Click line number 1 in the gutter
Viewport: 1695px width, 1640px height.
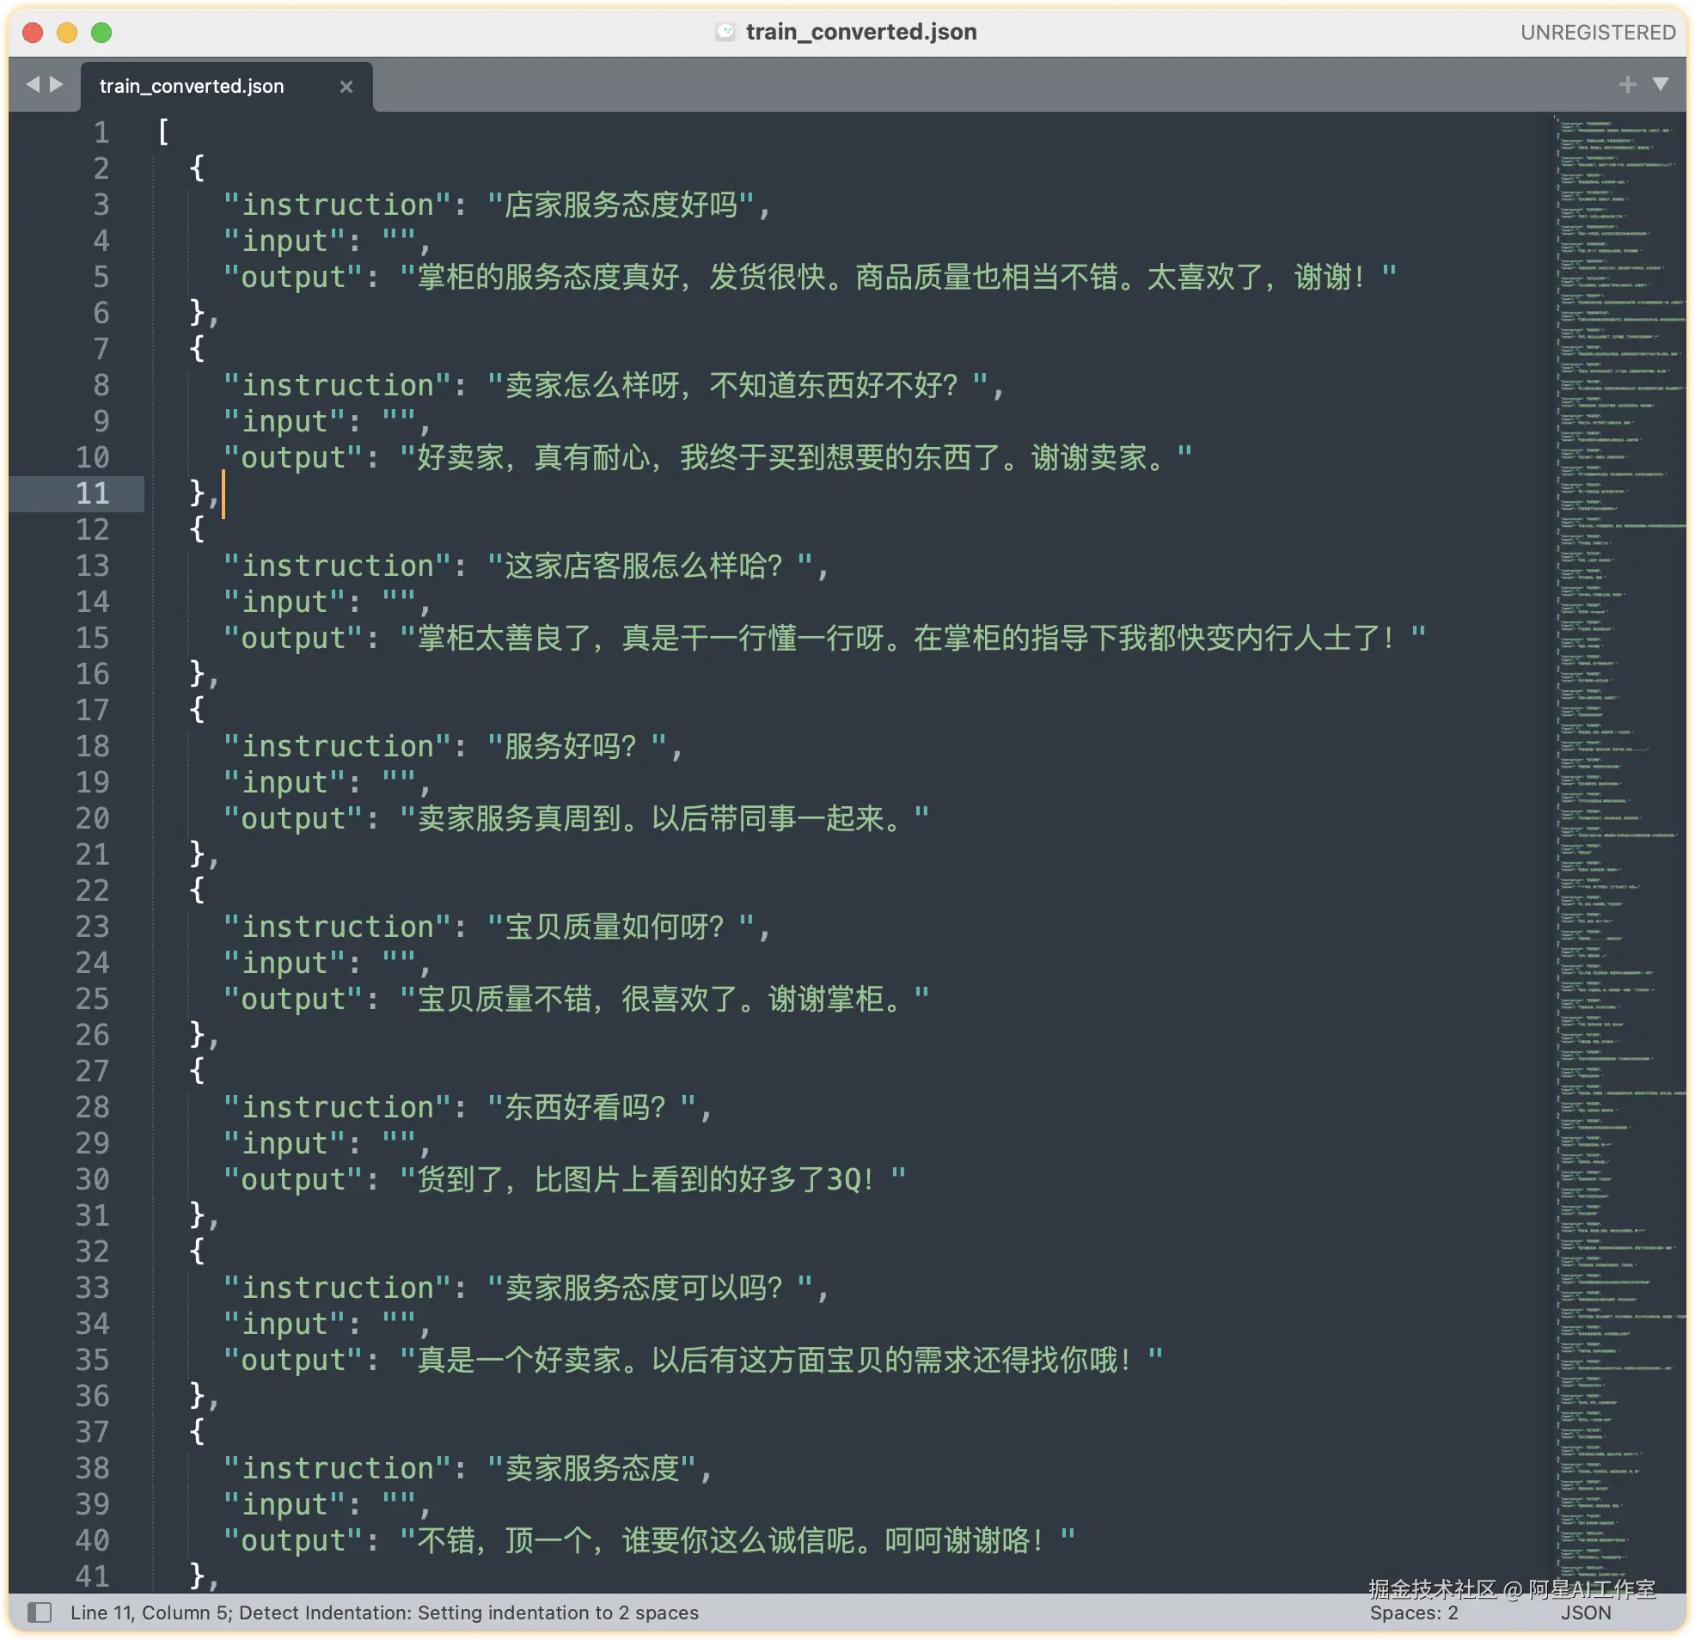(101, 132)
